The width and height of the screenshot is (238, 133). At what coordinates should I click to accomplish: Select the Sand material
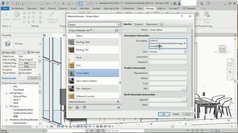93,58
